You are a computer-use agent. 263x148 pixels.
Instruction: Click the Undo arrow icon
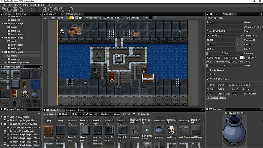[30, 9]
